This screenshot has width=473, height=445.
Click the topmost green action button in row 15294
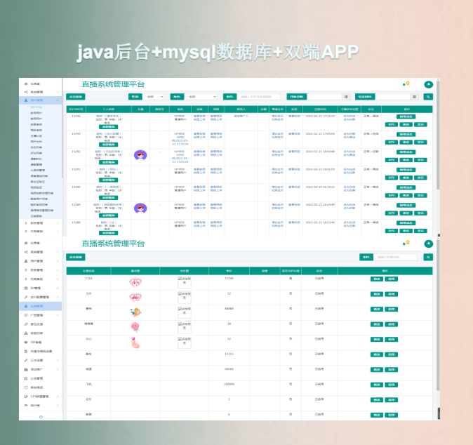tap(406, 117)
